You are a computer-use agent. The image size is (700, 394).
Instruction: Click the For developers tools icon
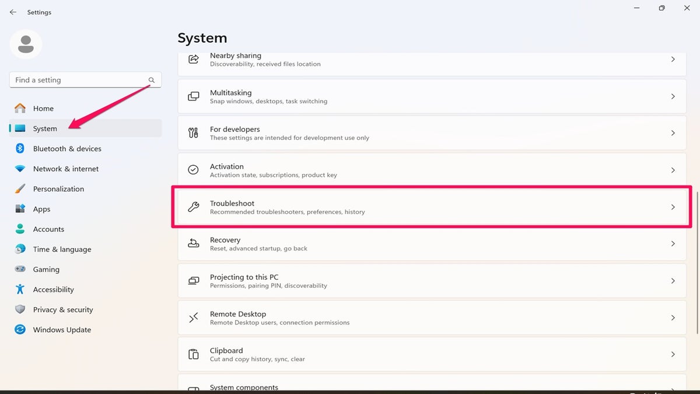(194, 133)
